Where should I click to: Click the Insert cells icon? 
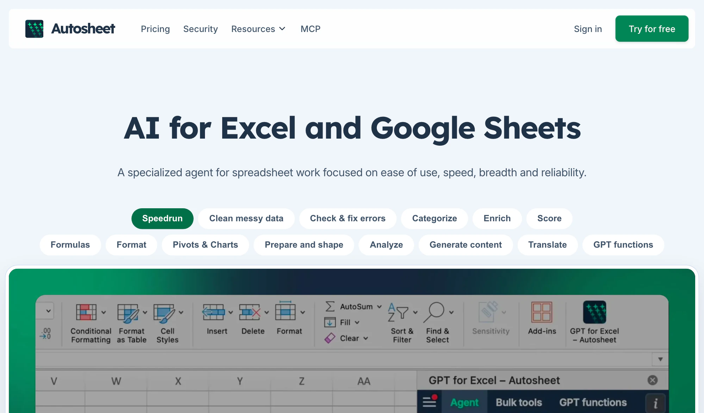[213, 312]
